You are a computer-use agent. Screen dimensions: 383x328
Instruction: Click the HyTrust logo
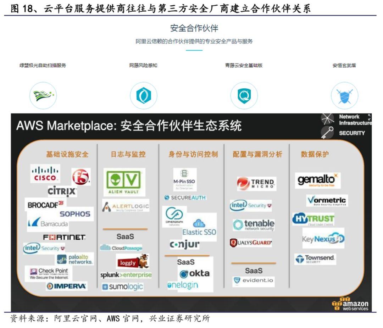(313, 219)
